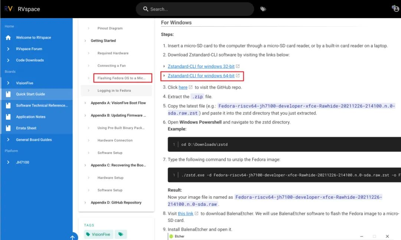The image size is (401, 240).
Task: Click the VisionFive tag chip
Action: tap(98, 234)
